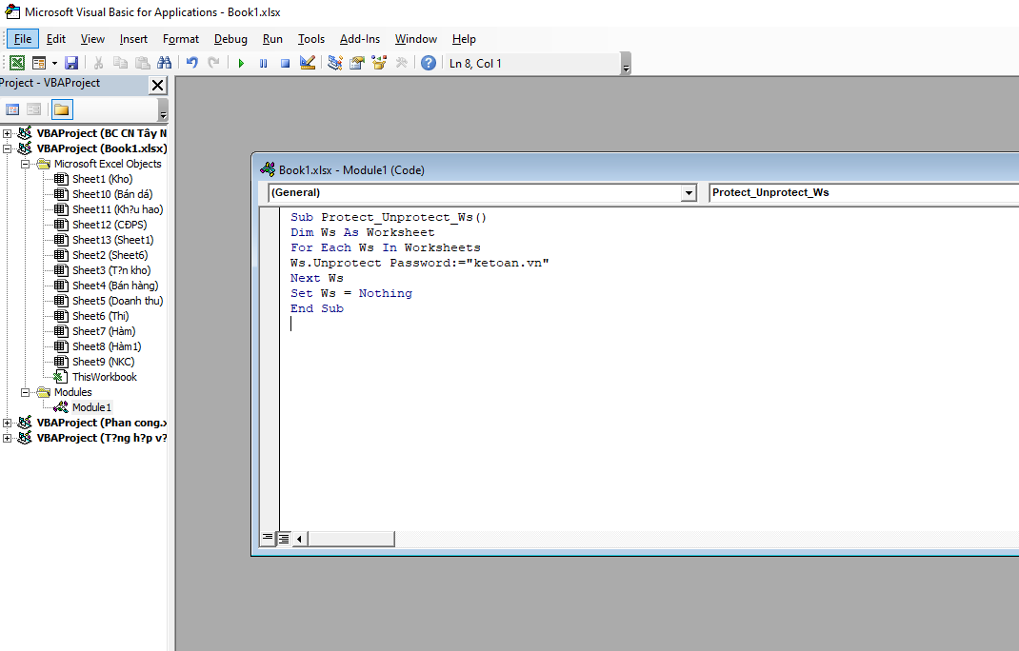Open the Visual Basic Help icon
The height and width of the screenshot is (651, 1019).
429,64
